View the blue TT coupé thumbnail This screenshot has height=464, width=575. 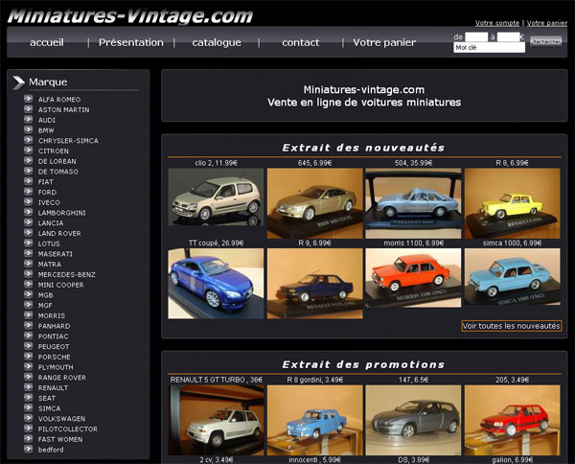(216, 284)
